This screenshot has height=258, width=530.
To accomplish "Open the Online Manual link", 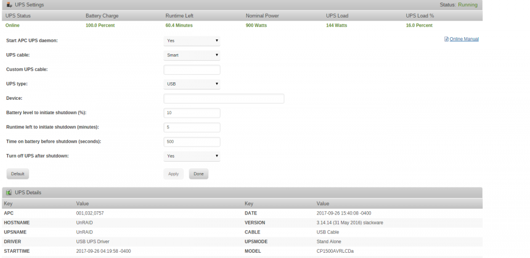I will 464,39.
